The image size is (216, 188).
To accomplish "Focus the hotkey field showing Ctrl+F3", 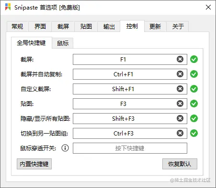I will pyautogui.click(x=130, y=133).
